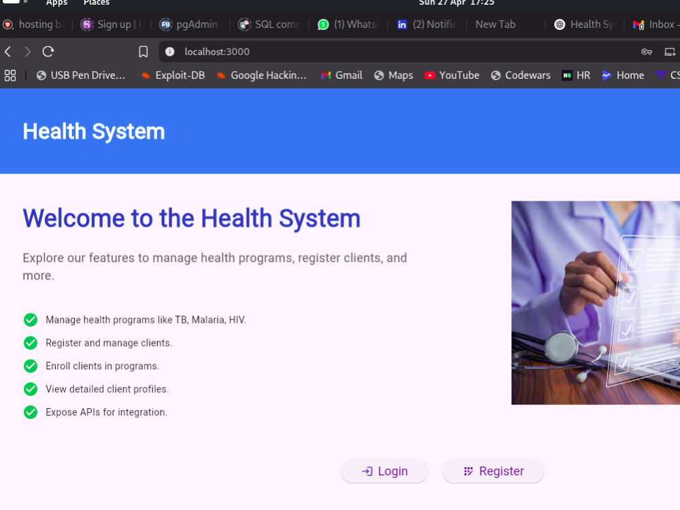Click green check beside View detailed client profiles
The width and height of the screenshot is (680, 510).
pyautogui.click(x=31, y=389)
